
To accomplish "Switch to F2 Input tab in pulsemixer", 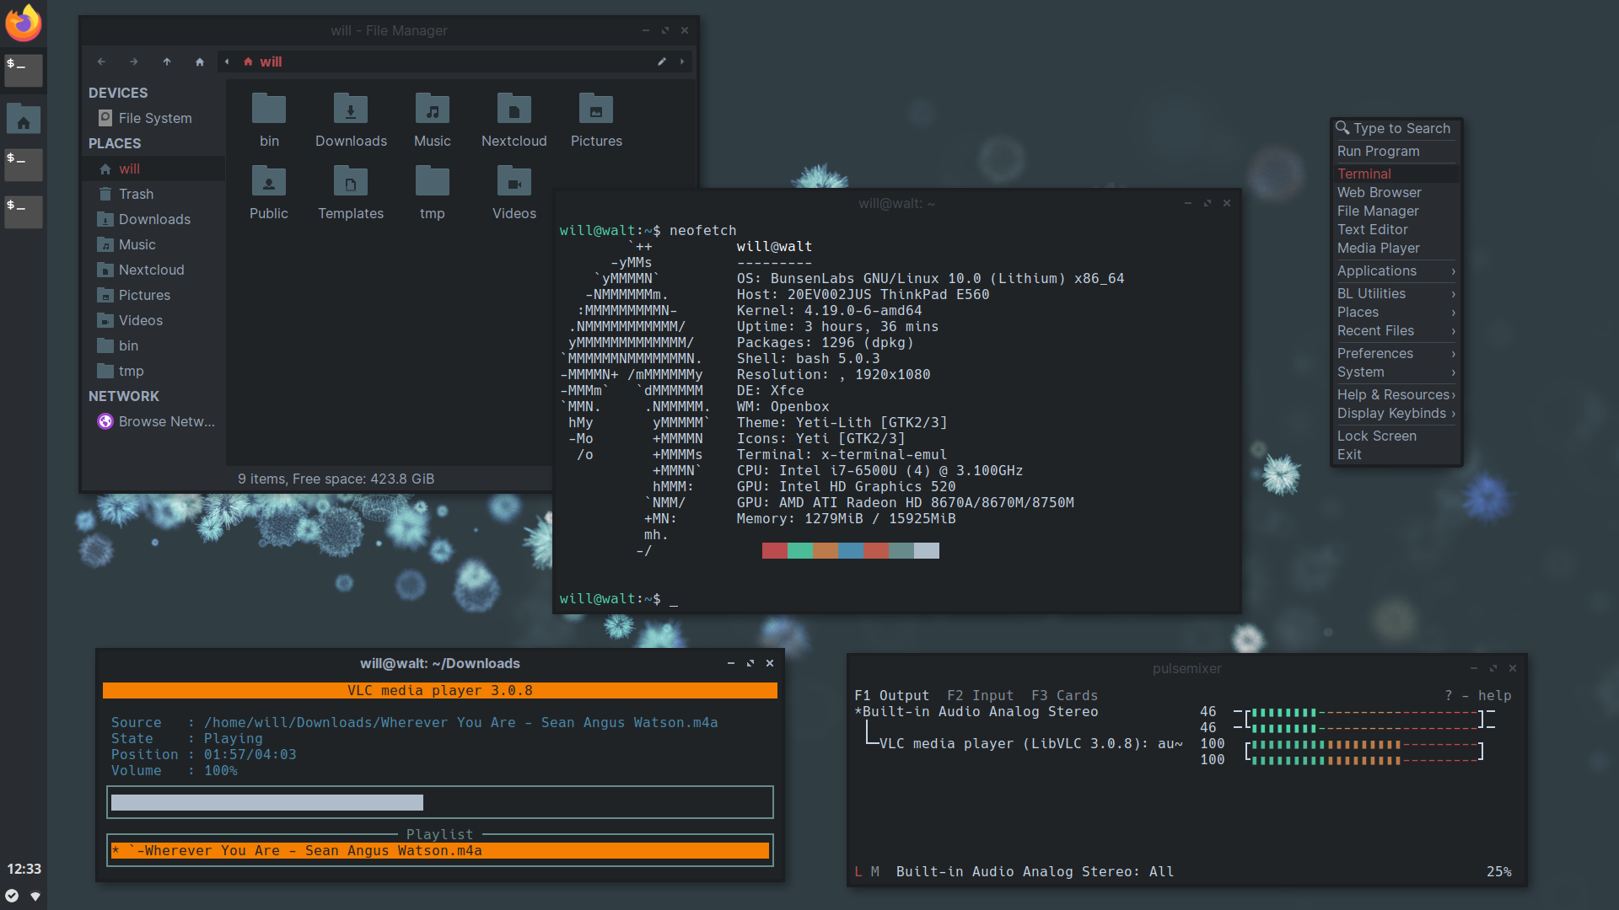I will tap(980, 695).
